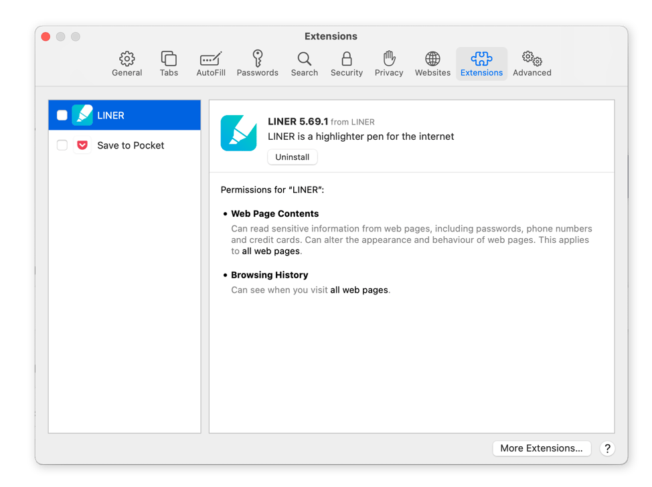Click the More Extensions button
The height and width of the screenshot is (487, 652).
coord(542,448)
